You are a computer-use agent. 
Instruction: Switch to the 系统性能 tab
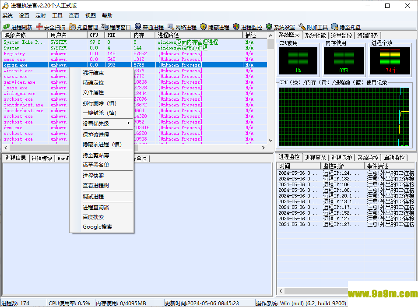316,35
